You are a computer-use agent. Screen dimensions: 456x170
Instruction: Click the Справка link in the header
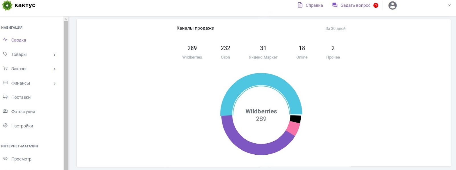click(x=314, y=5)
